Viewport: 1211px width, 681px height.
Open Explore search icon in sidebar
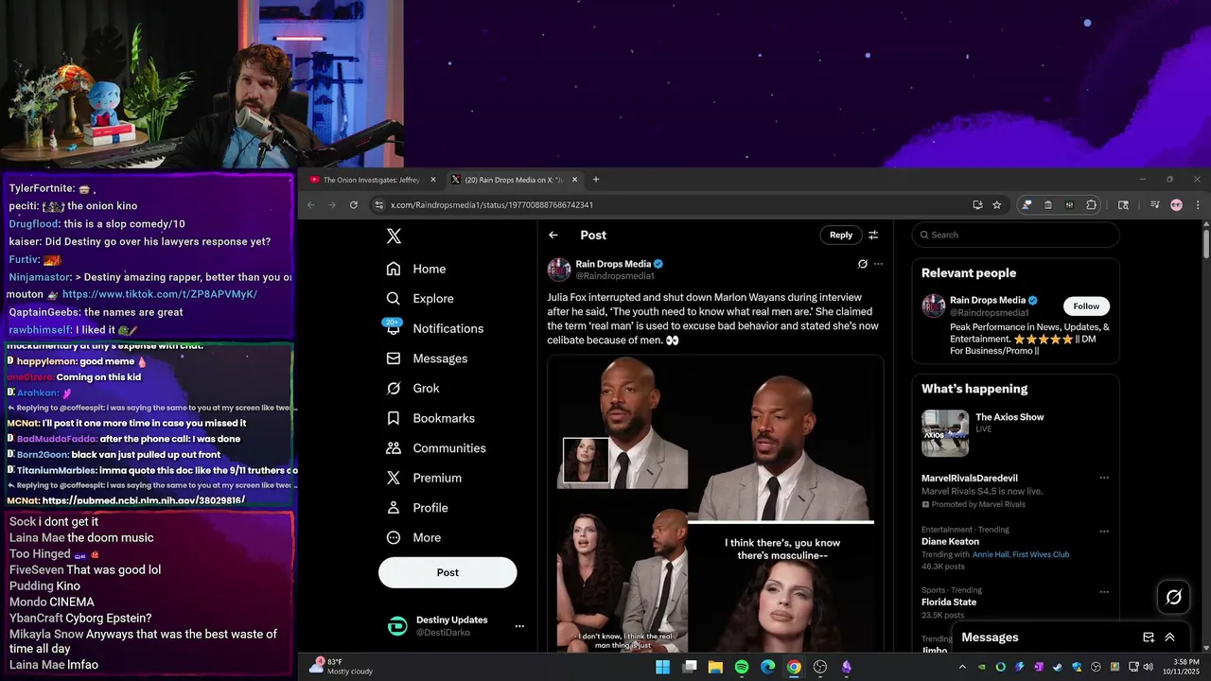click(394, 299)
